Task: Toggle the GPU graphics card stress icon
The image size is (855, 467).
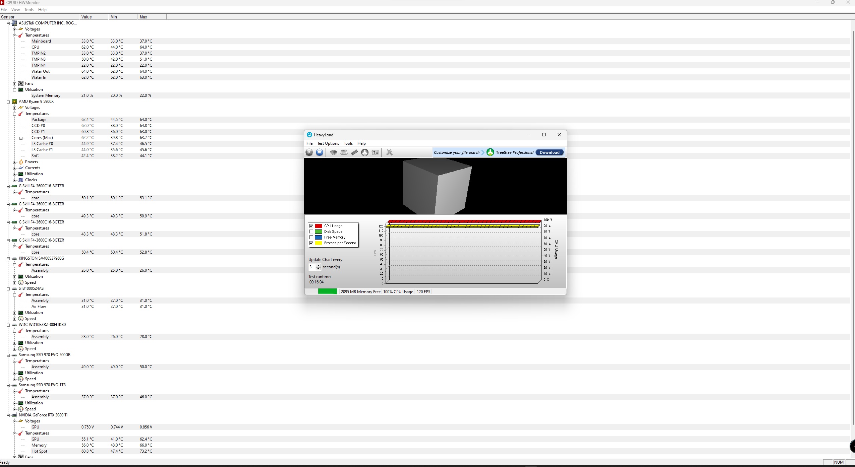Action: pos(376,152)
